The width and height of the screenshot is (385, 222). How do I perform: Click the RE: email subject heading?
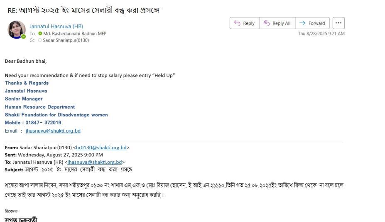point(83,10)
